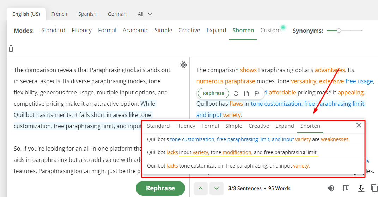Copy full output with the copy icon
This screenshot has width=378, height=197.
coord(374,188)
